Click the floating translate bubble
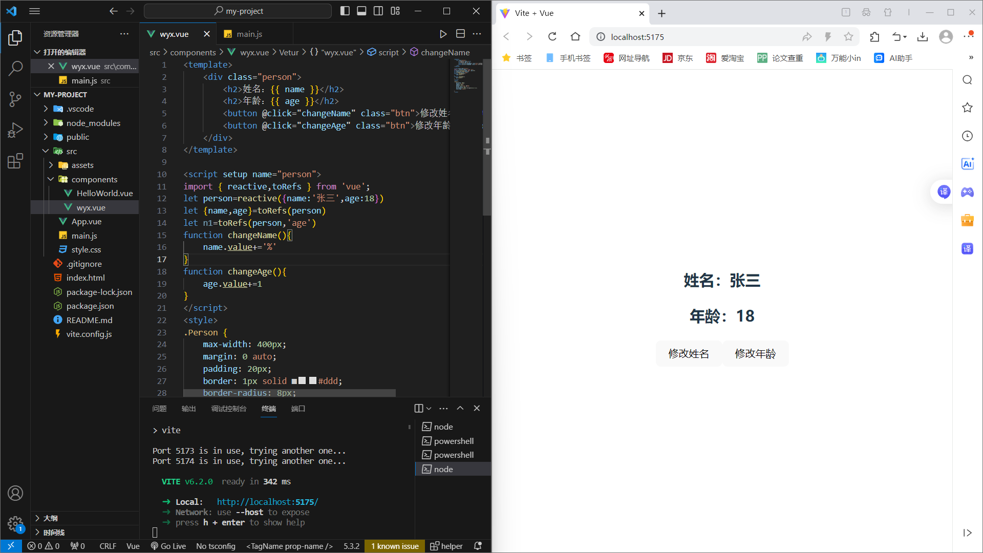The width and height of the screenshot is (983, 553). (944, 192)
